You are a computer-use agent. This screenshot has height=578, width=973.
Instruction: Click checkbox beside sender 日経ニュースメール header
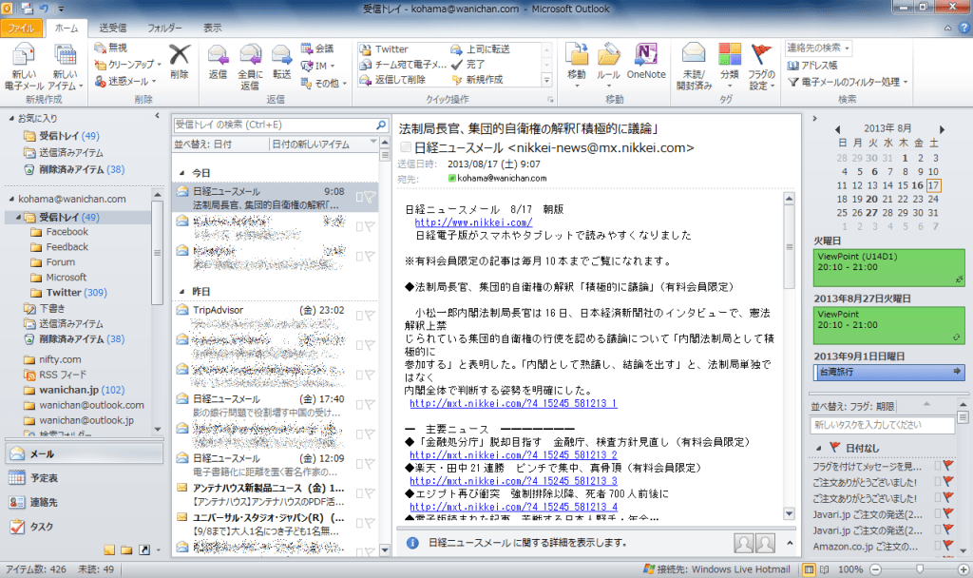(405, 147)
